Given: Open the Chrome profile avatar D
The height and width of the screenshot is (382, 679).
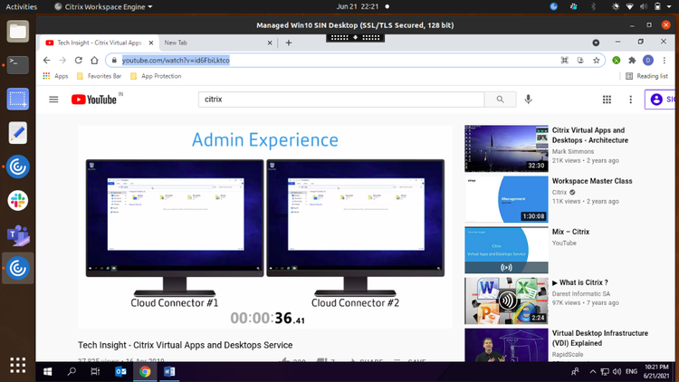Looking at the screenshot, I should 648,61.
